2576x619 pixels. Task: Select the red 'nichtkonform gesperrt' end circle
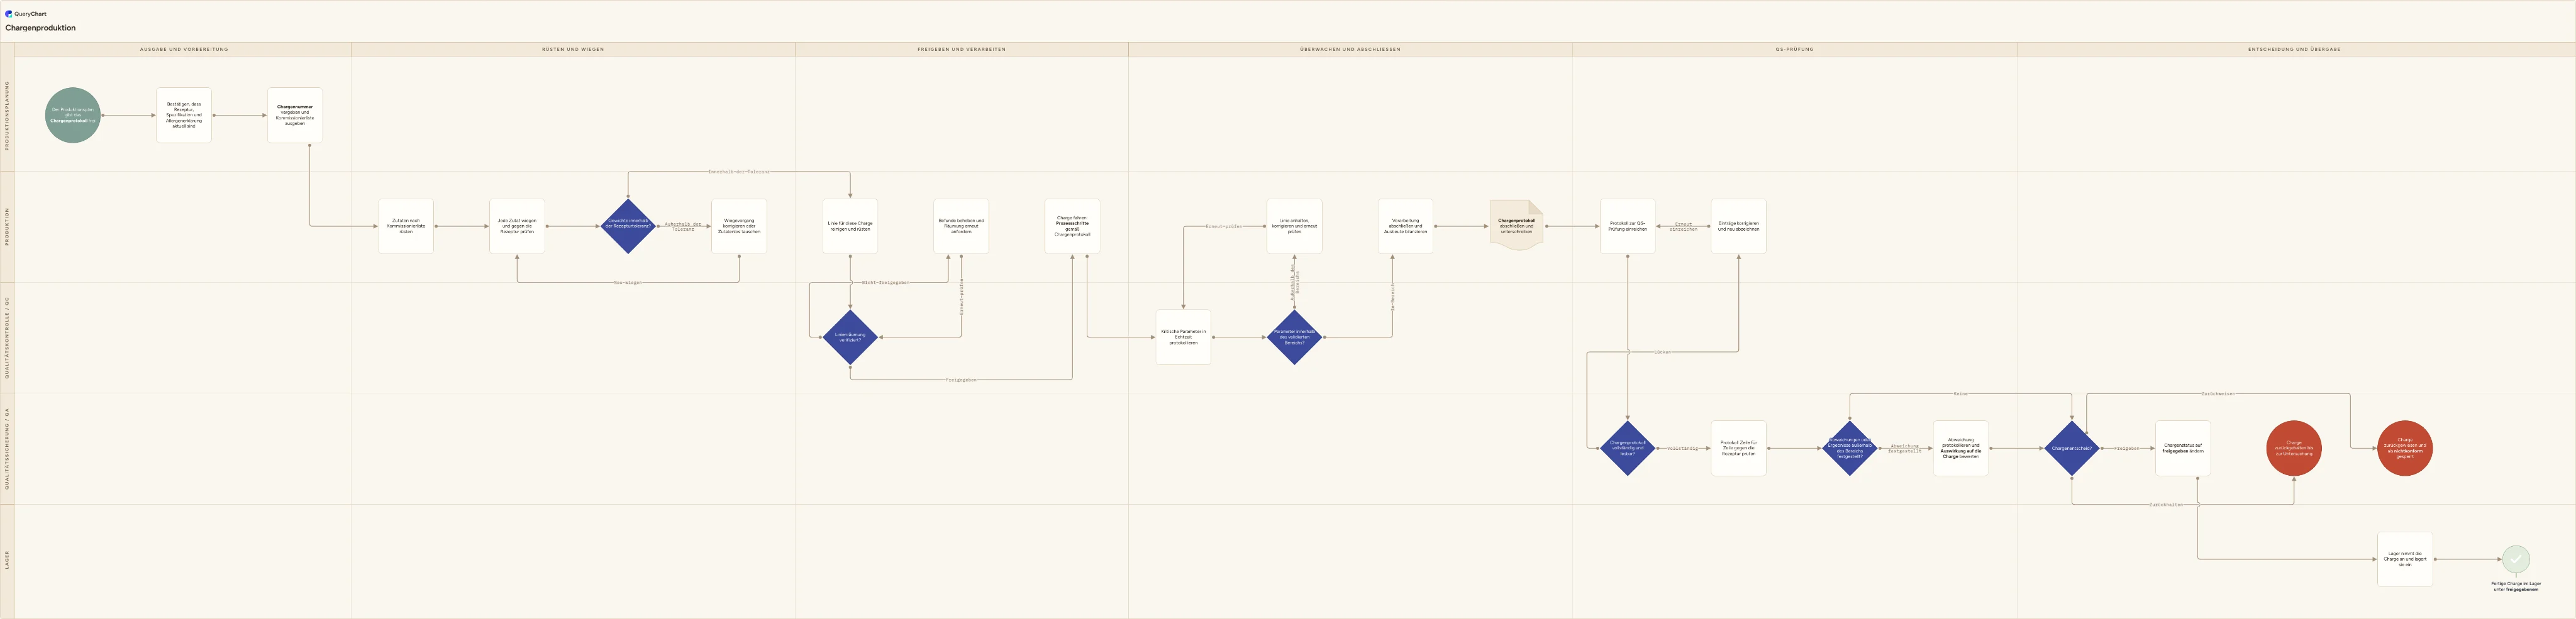pyautogui.click(x=2405, y=448)
